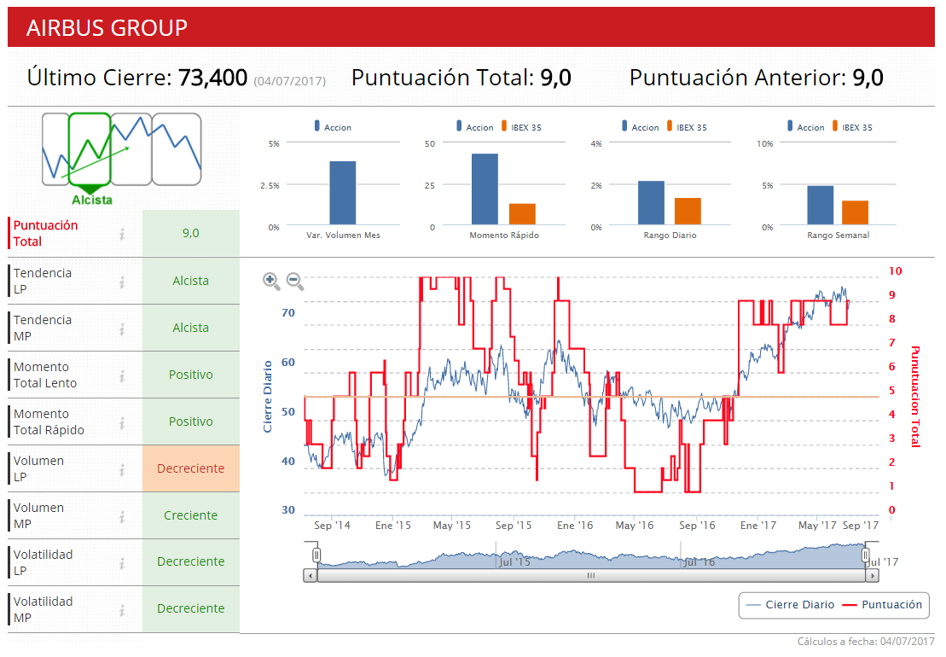This screenshot has height=657, width=946.
Task: Open info icon for Volumen LP row
Action: click(x=122, y=469)
